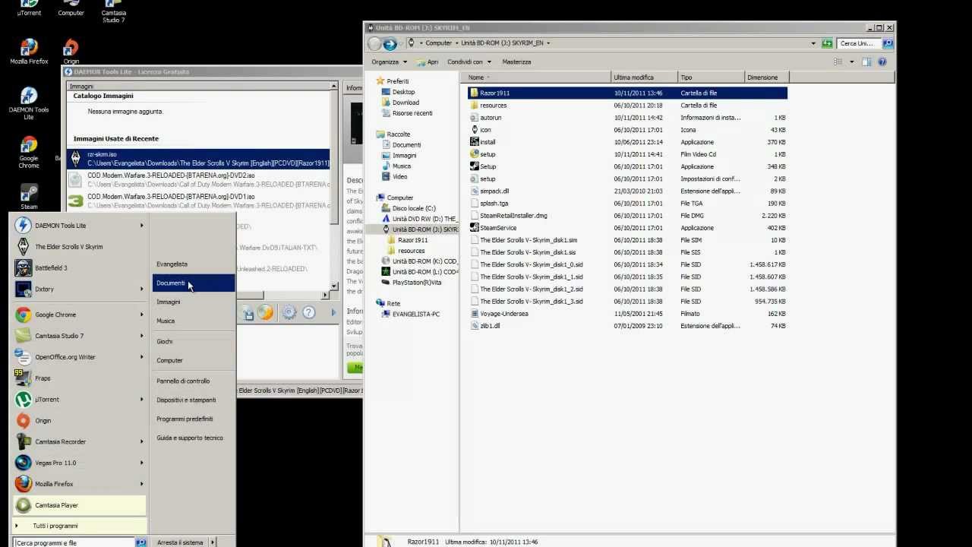Sort by Tipo column header
The height and width of the screenshot is (547, 972).
[x=711, y=77]
